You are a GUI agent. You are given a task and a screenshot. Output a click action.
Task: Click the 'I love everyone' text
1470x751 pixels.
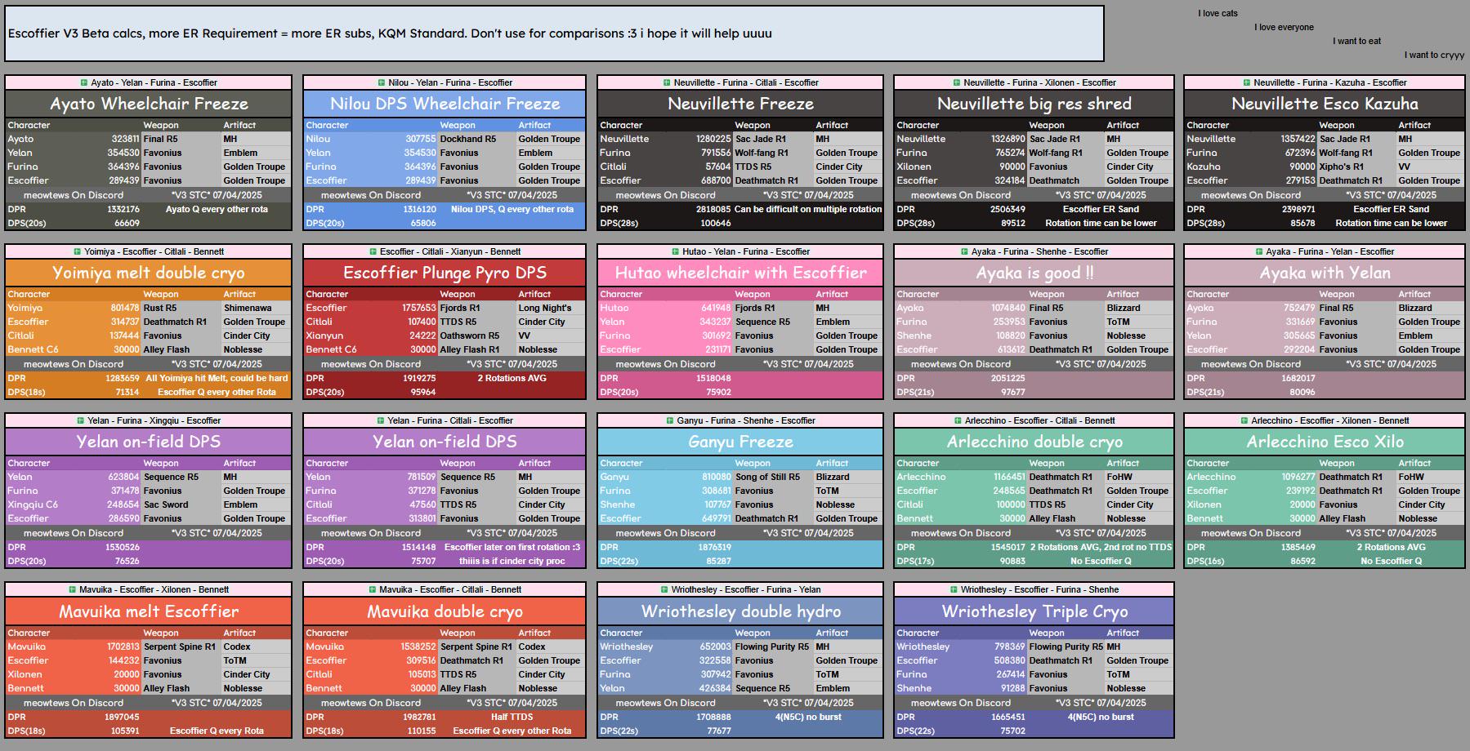pos(1284,27)
